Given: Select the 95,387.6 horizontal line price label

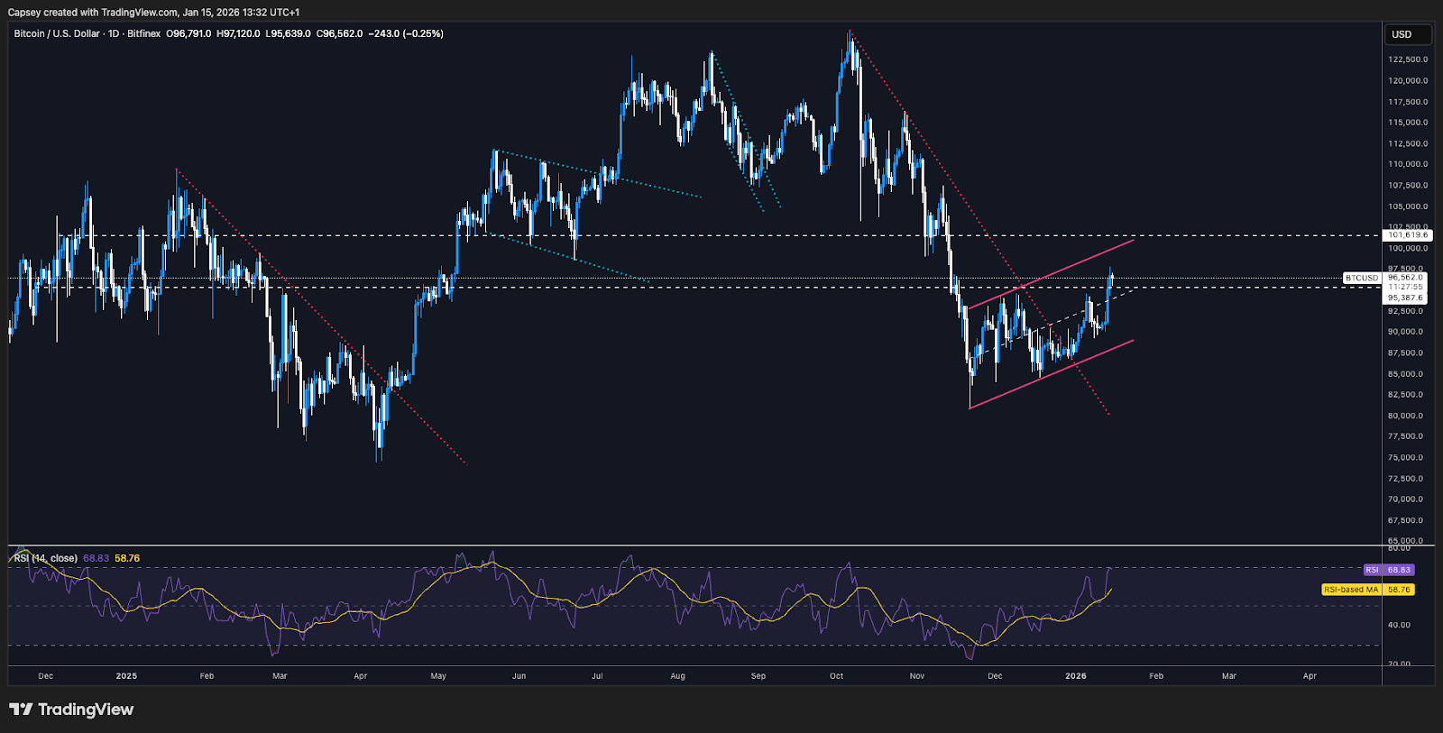Looking at the screenshot, I should point(1405,298).
